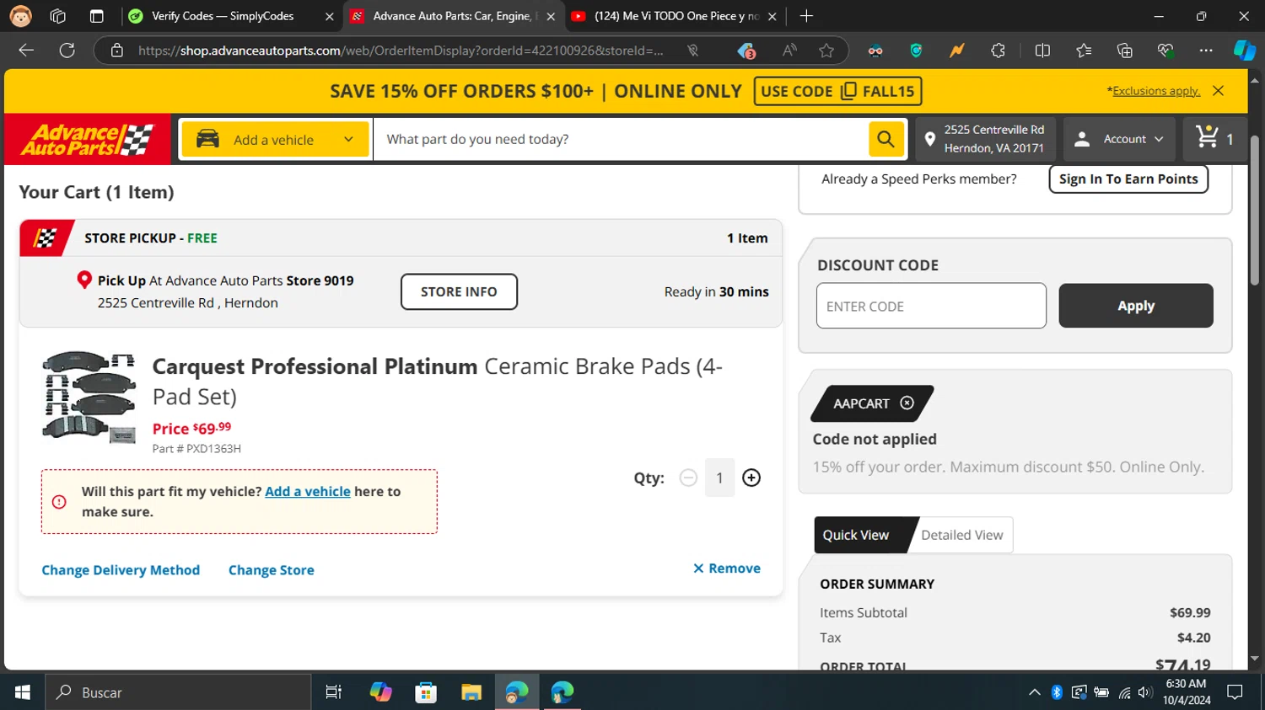Remove the brake pads from cart
Image resolution: width=1265 pixels, height=710 pixels.
point(726,569)
